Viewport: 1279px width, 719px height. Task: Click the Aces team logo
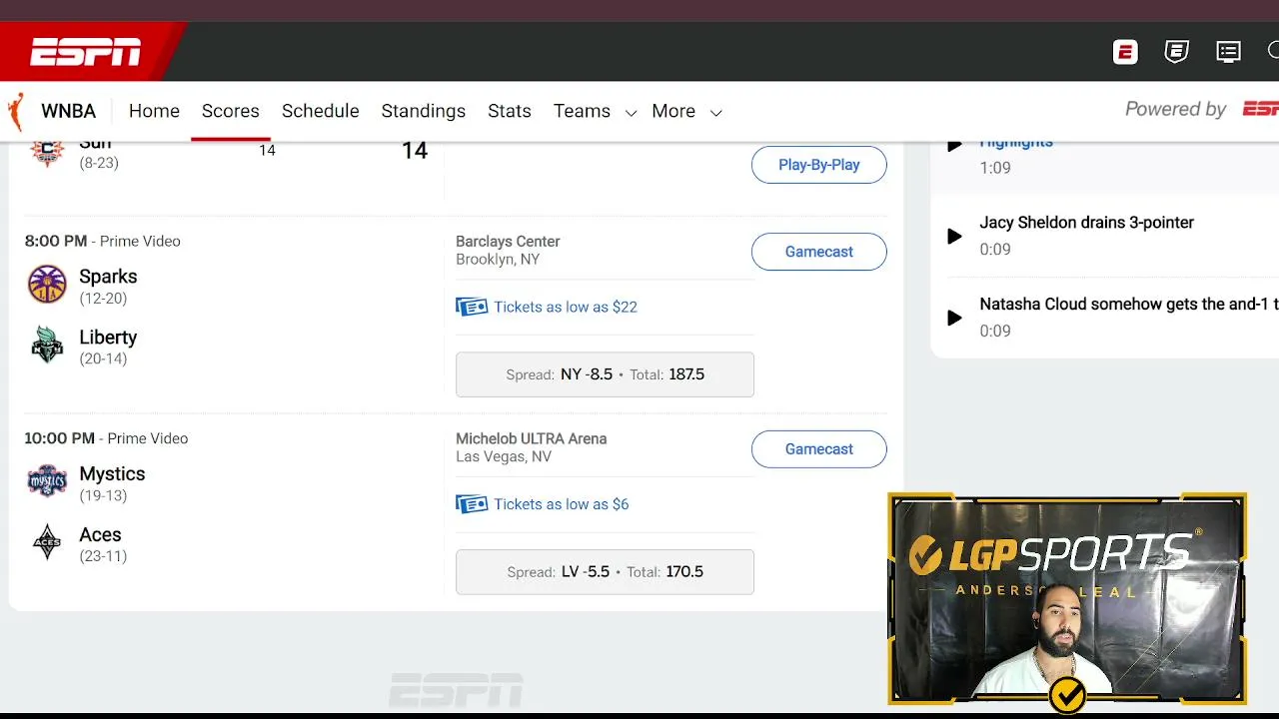47,543
